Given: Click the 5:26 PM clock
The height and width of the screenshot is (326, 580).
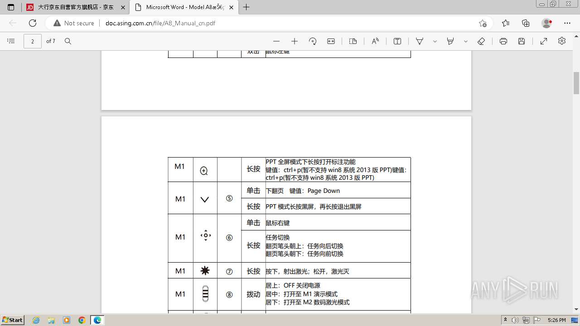Looking at the screenshot, I should (x=556, y=320).
